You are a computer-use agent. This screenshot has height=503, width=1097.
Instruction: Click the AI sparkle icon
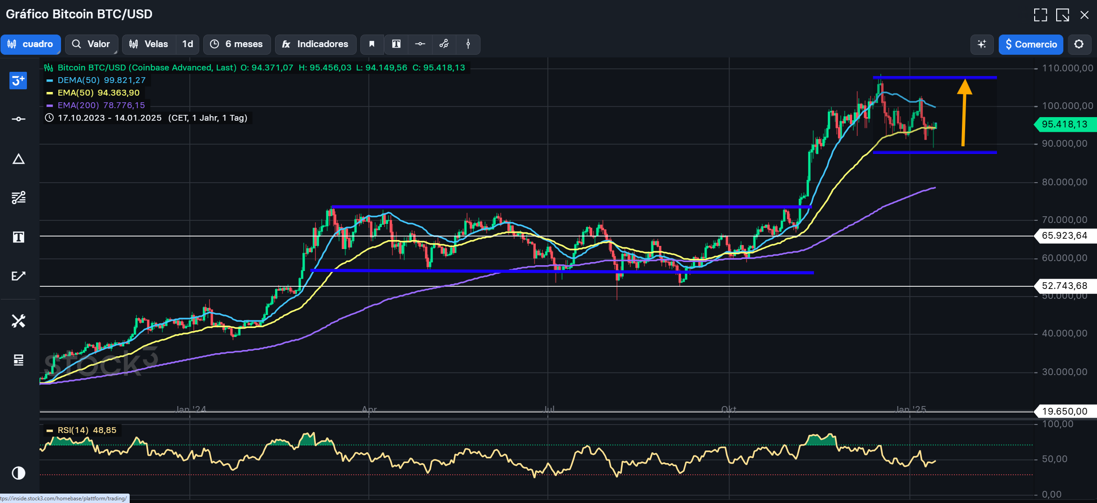pos(982,44)
